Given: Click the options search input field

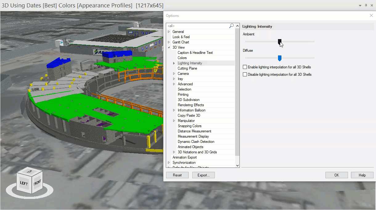Looking at the screenshot, I should coord(197,26).
